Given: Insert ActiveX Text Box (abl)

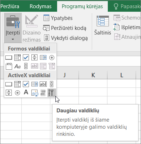Looking at the screenshot, I should point(43,84).
